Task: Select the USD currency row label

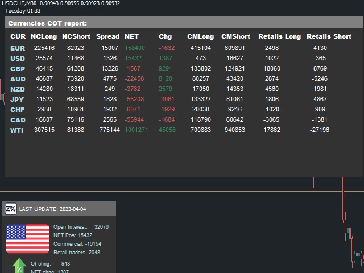Action: 18,59
